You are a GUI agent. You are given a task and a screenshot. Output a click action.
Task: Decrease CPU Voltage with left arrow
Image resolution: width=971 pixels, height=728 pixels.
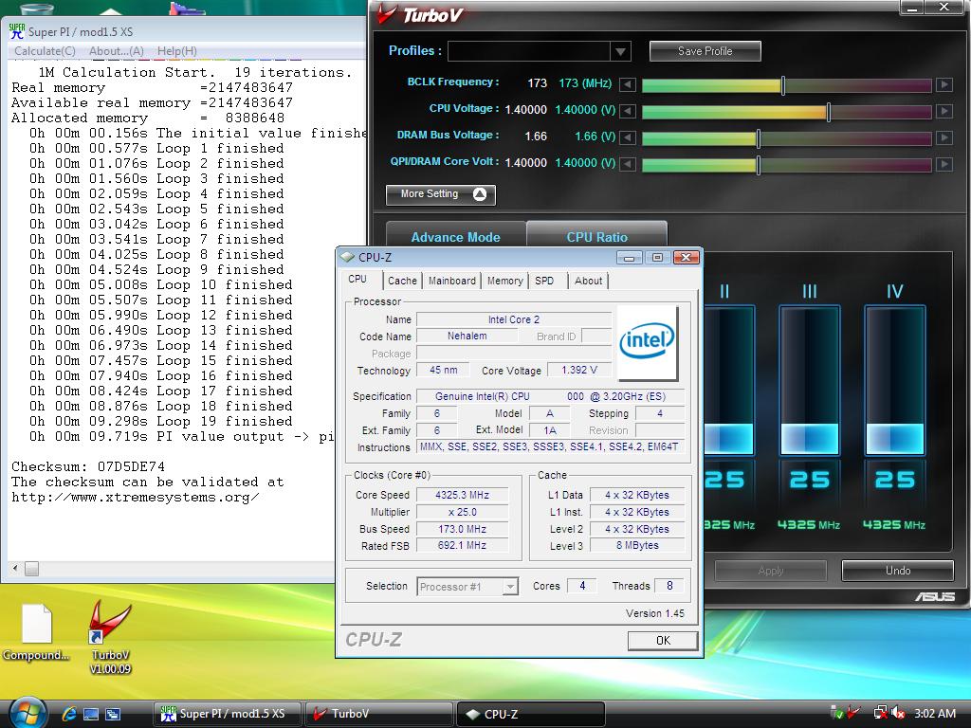(x=628, y=111)
